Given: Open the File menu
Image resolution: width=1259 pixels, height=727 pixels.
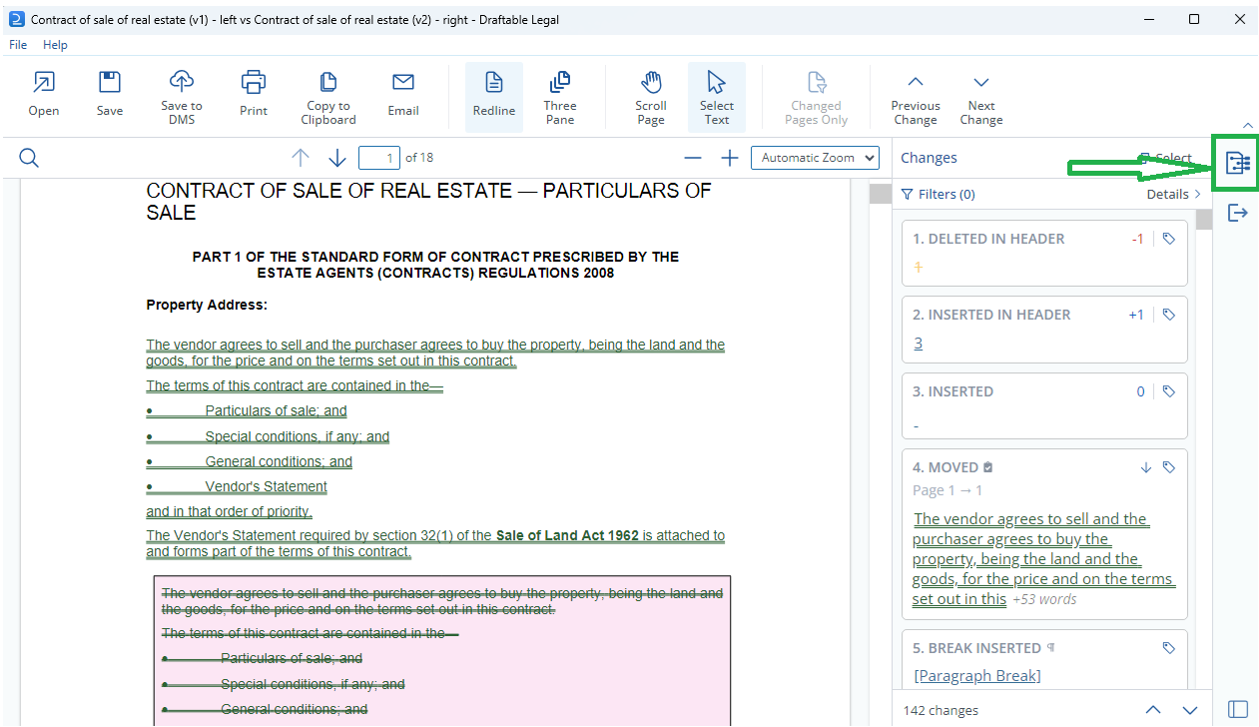Looking at the screenshot, I should (18, 45).
